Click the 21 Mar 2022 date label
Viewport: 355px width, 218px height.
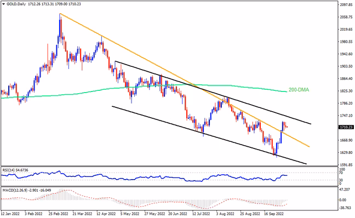pos(82,214)
